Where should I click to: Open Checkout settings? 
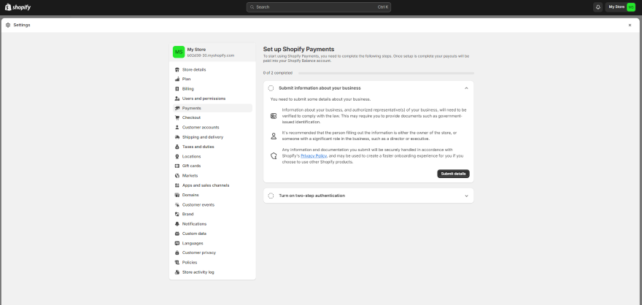tap(212, 118)
